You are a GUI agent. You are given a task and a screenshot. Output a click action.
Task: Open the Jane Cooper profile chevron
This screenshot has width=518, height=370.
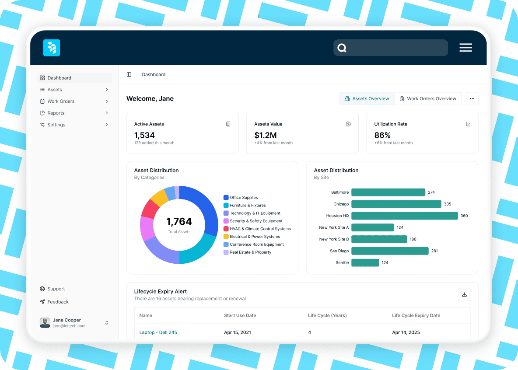point(107,322)
